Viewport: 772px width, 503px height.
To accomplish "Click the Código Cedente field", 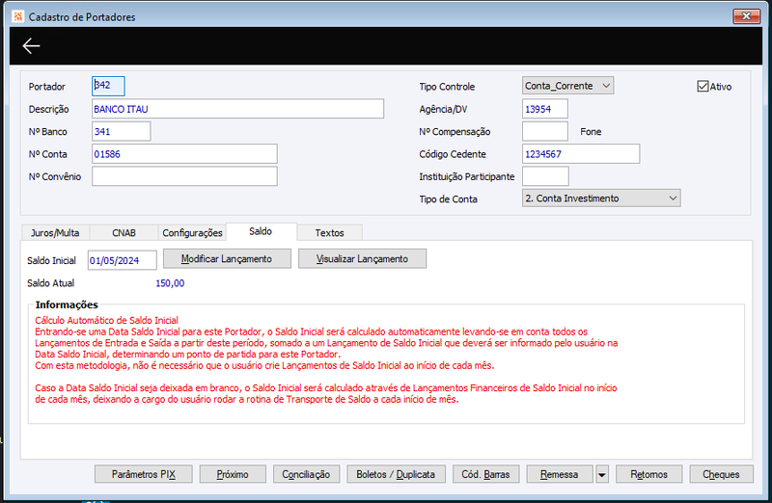I will (x=581, y=154).
